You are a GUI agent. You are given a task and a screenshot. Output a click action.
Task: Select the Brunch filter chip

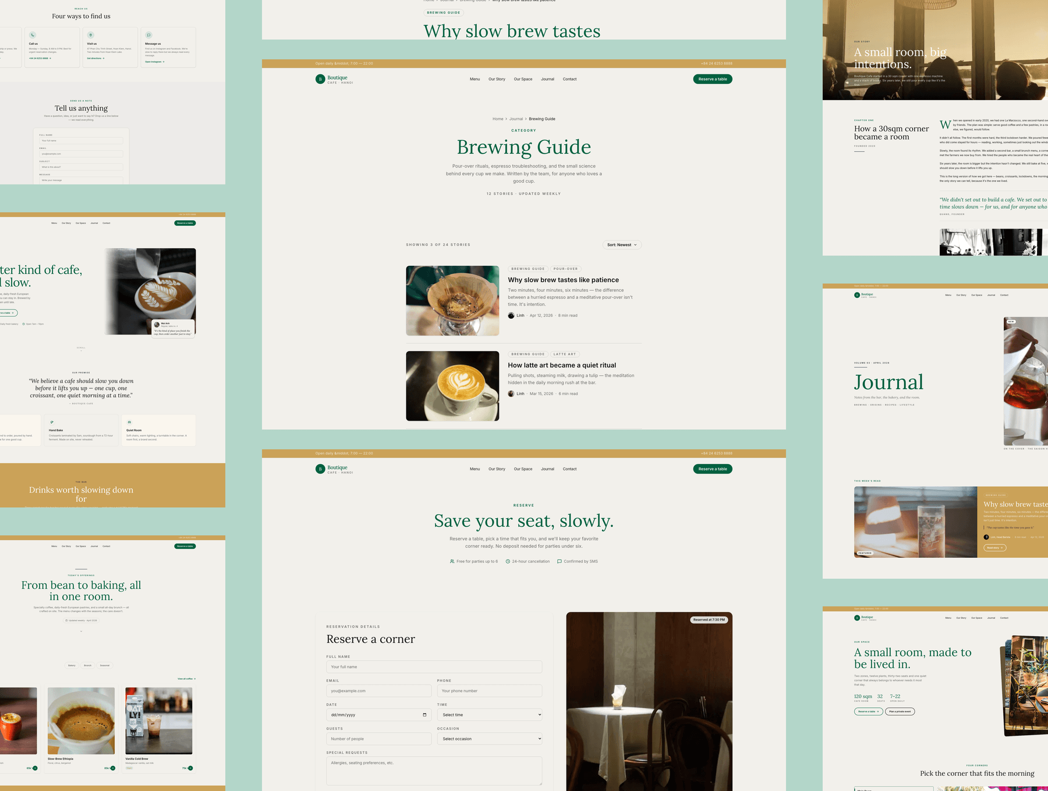tap(87, 665)
